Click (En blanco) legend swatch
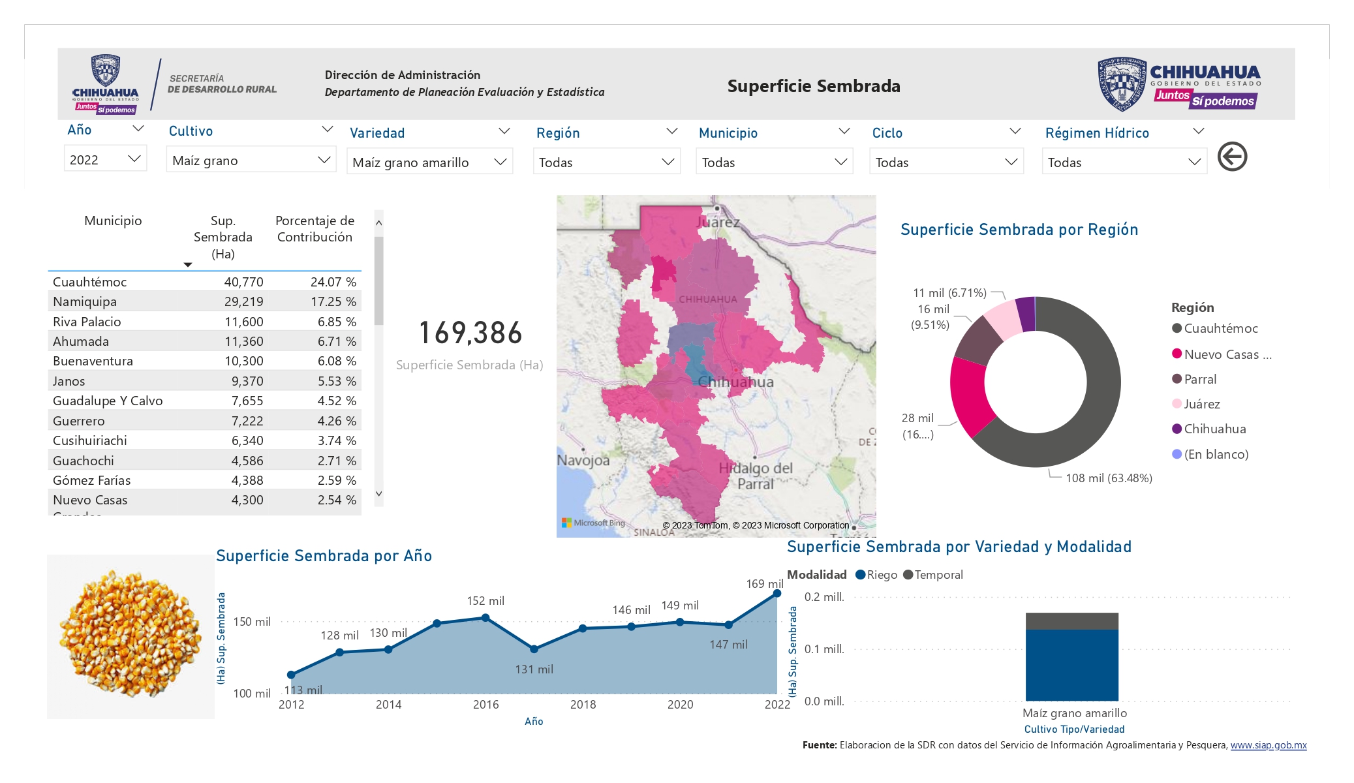The height and width of the screenshot is (783, 1354). coord(1177,454)
